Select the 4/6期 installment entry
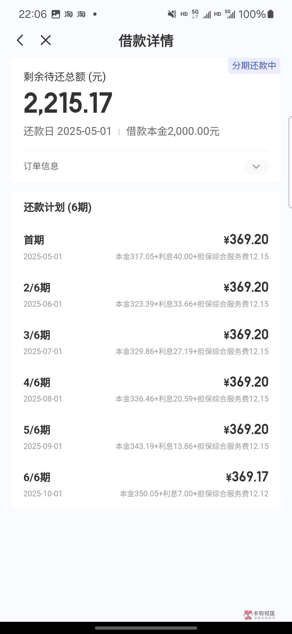292x634 pixels. [x=146, y=390]
